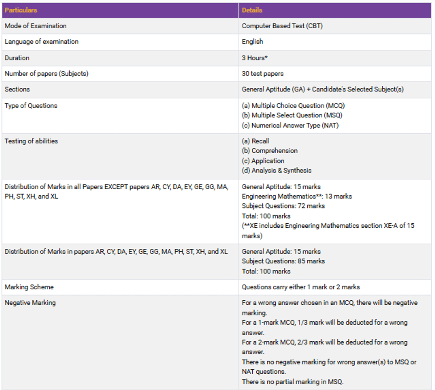
Task: Click "(c) Numerical Answer Type (NAT)" line
Action: (290, 125)
